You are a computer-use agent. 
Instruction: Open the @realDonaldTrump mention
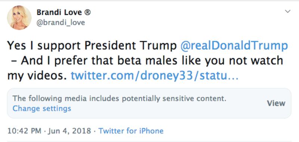tap(234, 46)
